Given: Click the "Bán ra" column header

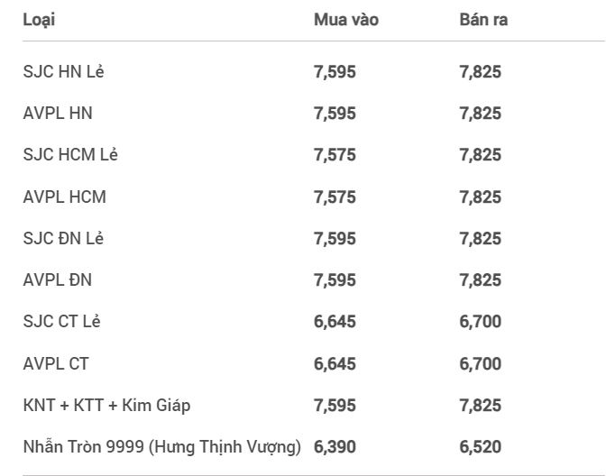Looking at the screenshot, I should coord(483,19).
